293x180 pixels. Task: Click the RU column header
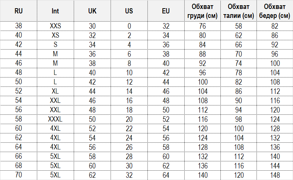pos(19,11)
